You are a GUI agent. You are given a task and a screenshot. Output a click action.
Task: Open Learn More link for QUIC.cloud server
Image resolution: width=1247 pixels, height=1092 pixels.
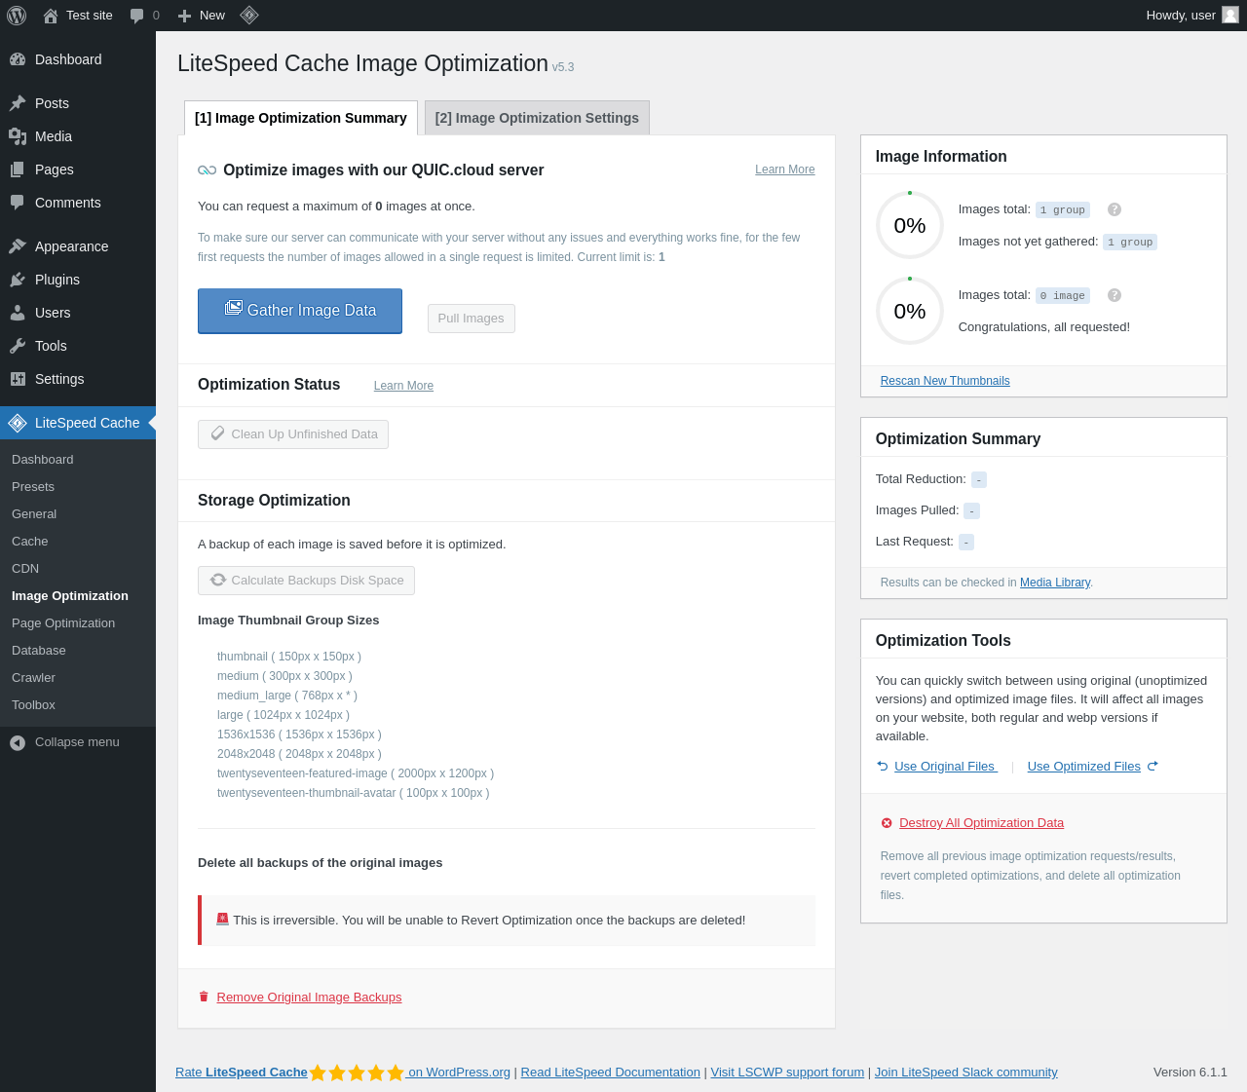tap(785, 169)
